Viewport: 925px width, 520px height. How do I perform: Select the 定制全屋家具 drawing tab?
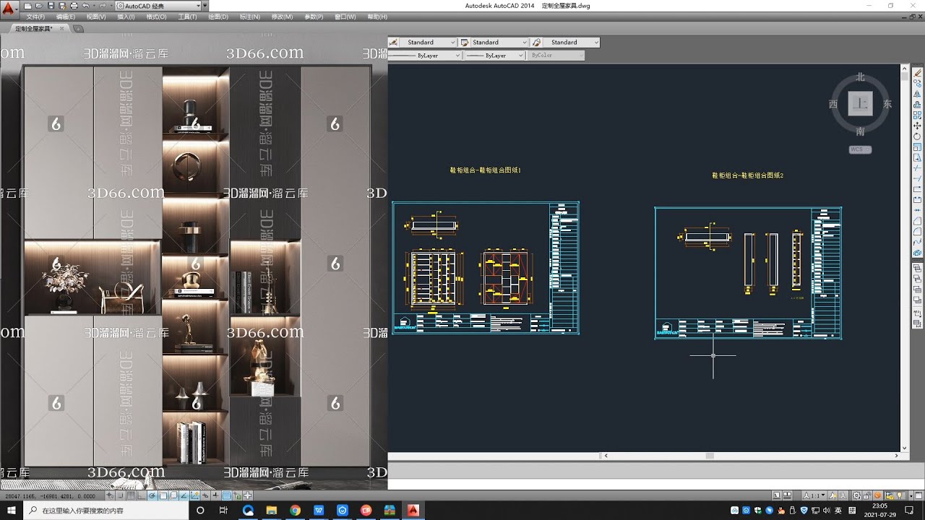point(33,28)
